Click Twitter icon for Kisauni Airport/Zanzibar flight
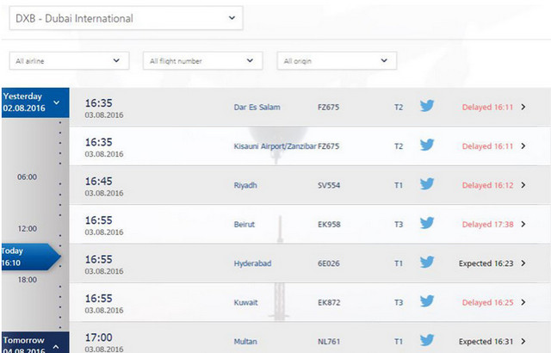 427,146
